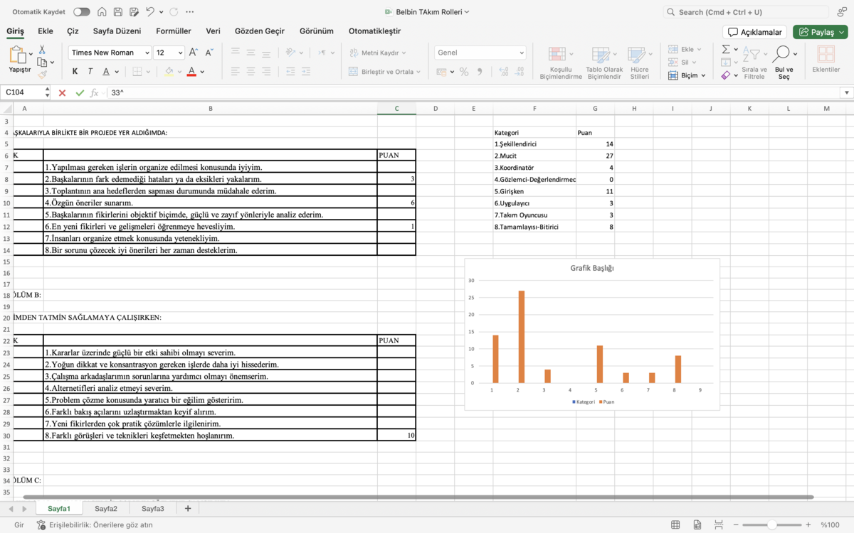854x533 pixels.
Task: Expand the Hücre Stilleri menu
Action: coord(650,54)
